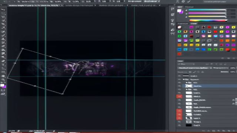Click the selected black line layer thumbnail
This screenshot has height=133, width=237.
(189, 86)
